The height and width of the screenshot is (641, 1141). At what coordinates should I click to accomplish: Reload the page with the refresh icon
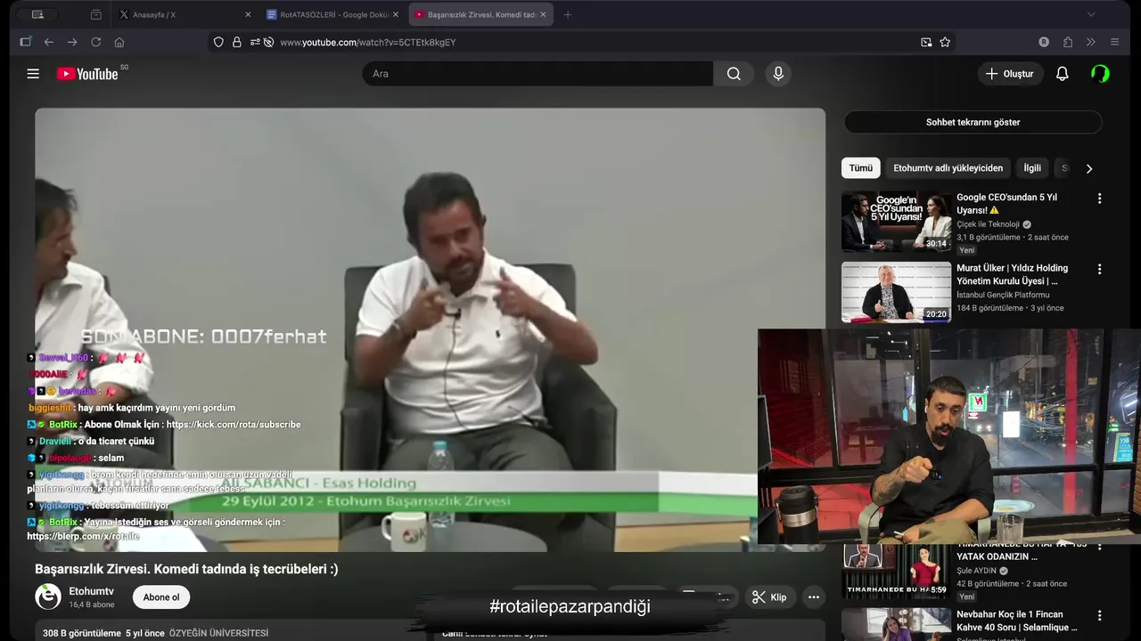95,42
